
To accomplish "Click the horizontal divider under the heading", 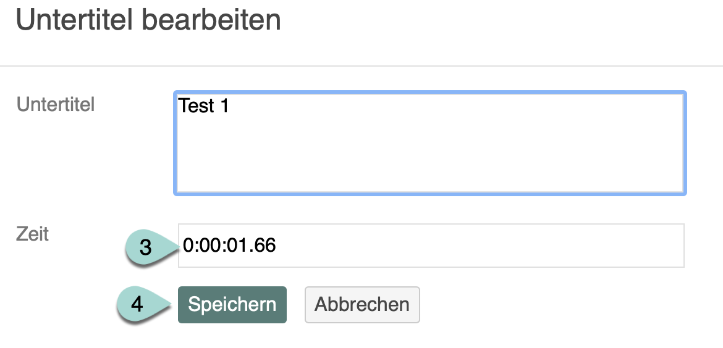I will click(361, 65).
